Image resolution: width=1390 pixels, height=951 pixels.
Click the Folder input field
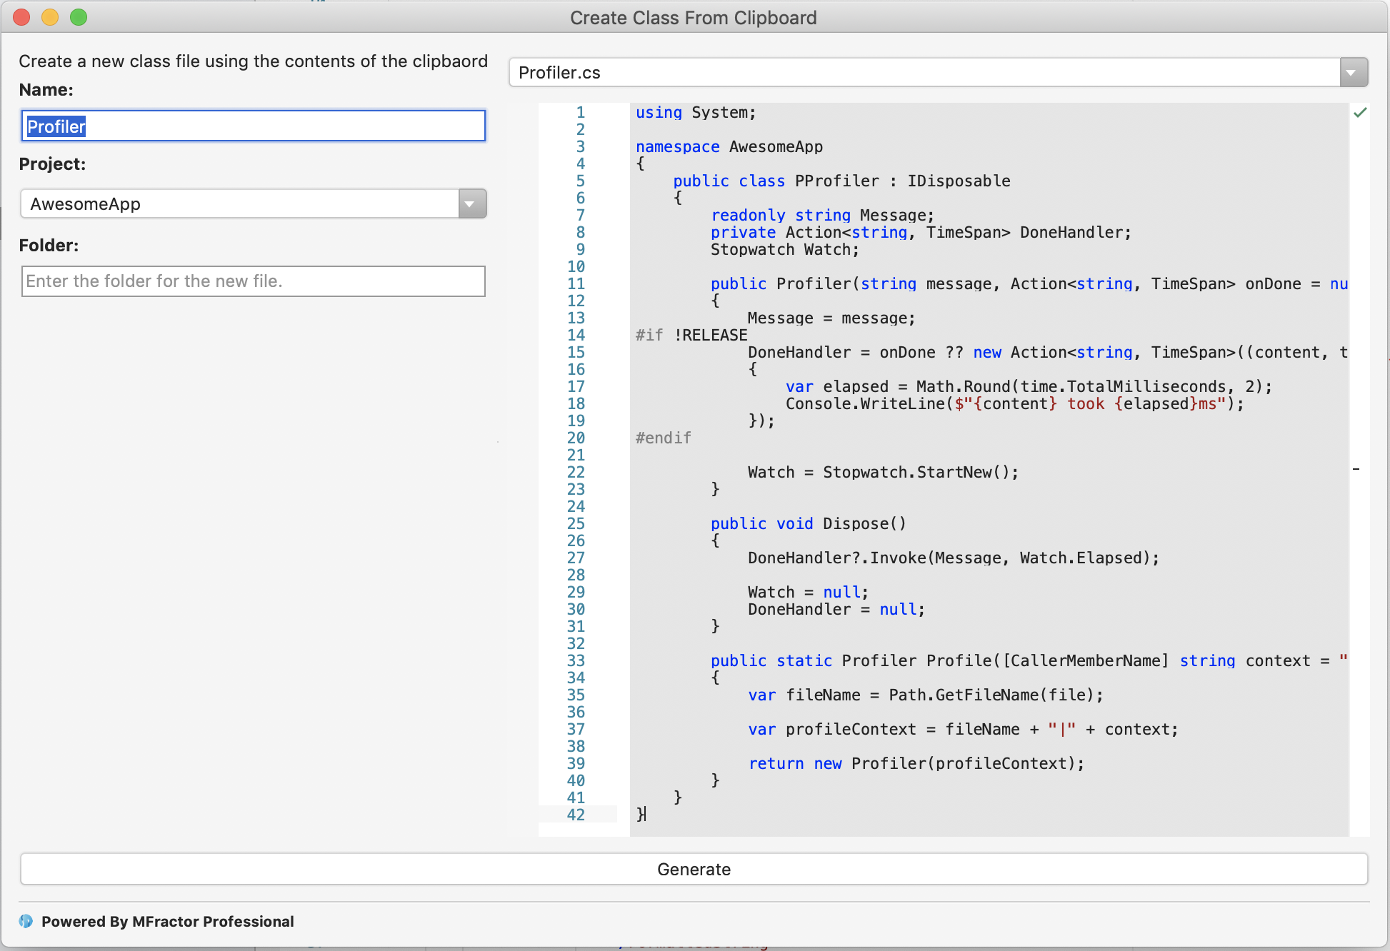[x=252, y=282]
